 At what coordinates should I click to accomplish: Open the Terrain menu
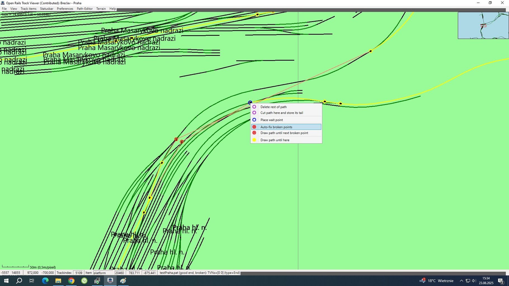click(101, 9)
